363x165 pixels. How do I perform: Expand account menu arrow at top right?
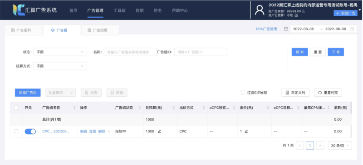point(360,10)
